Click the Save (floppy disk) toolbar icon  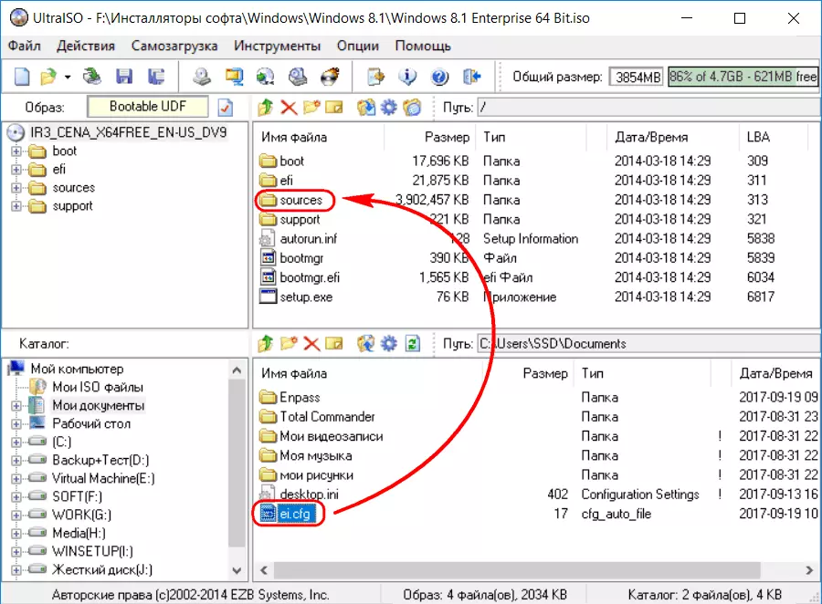124,77
